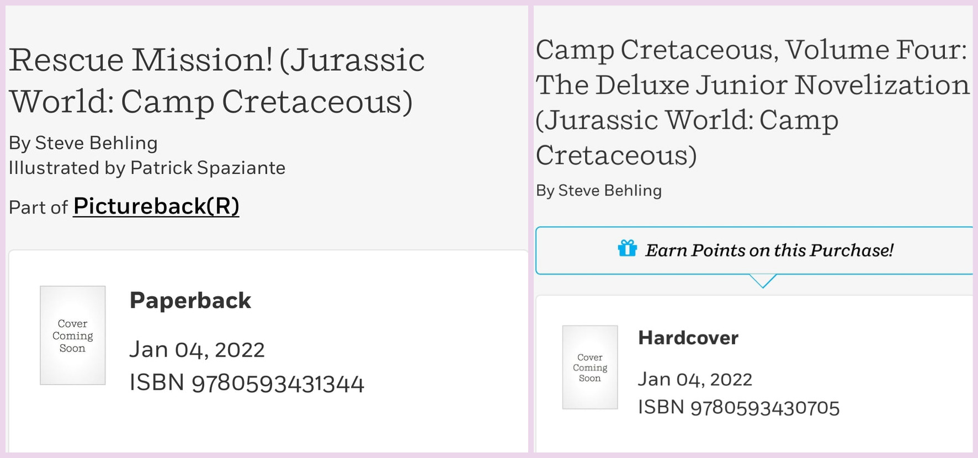The width and height of the screenshot is (978, 458).
Task: Open the "Cover Coming Soon" placeholder for Rescue Mission!
Action: coord(72,334)
